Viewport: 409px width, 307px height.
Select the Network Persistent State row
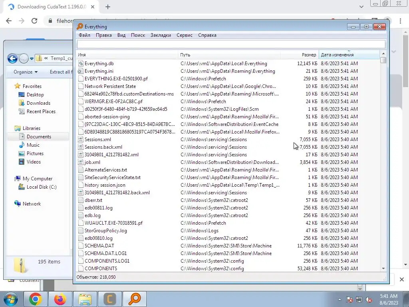228,86
